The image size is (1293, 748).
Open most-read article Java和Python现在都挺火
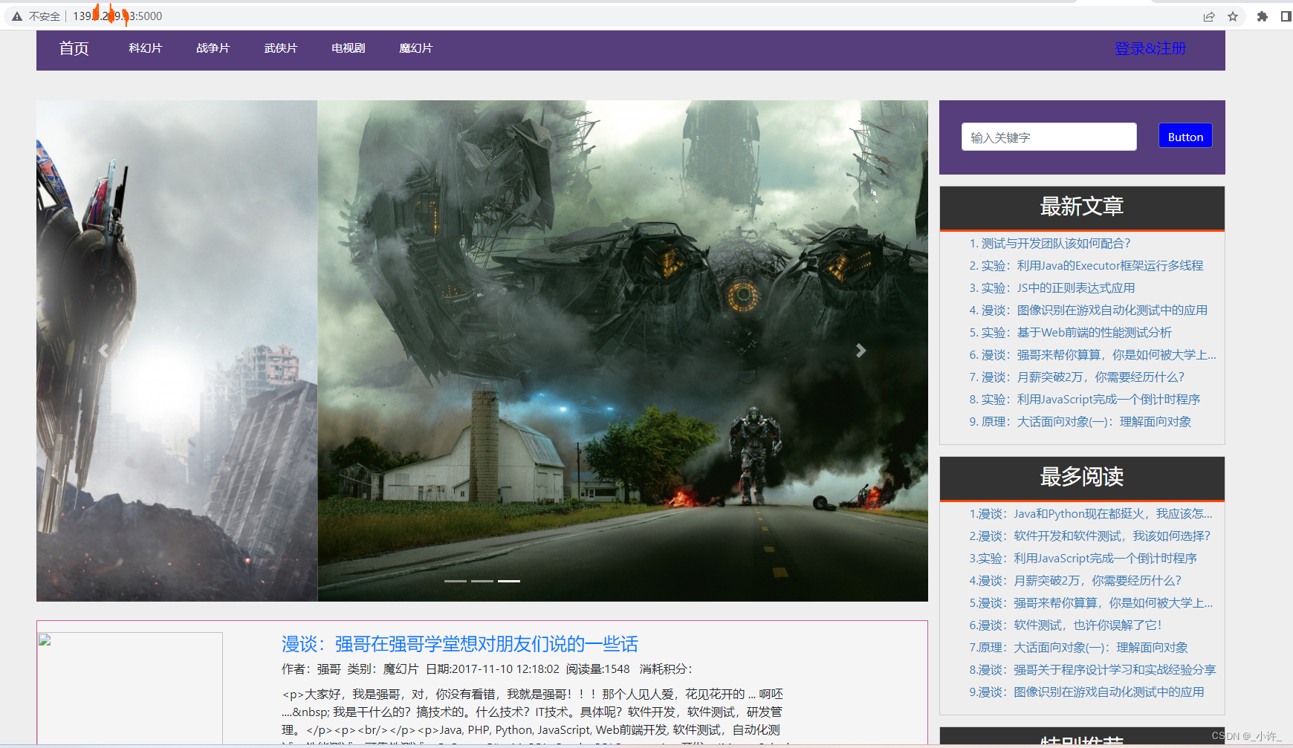click(1091, 514)
